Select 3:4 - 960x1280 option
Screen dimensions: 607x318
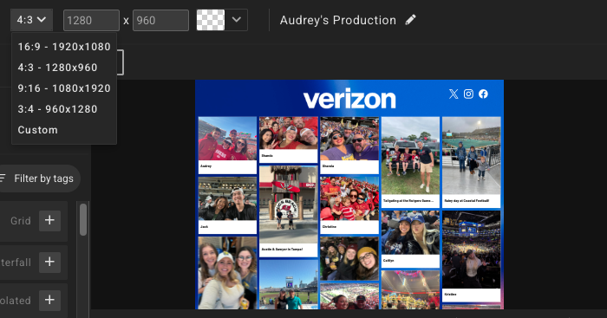pyautogui.click(x=64, y=109)
